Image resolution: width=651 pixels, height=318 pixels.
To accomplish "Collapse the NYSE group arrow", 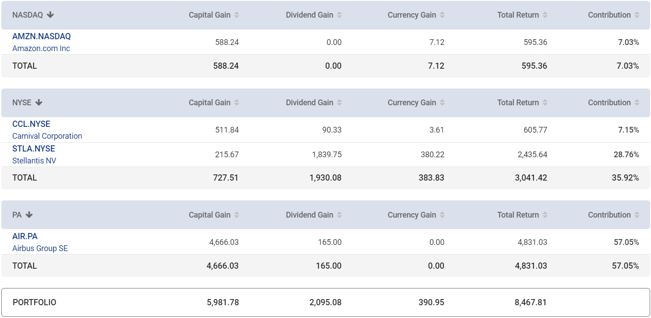I will (39, 103).
